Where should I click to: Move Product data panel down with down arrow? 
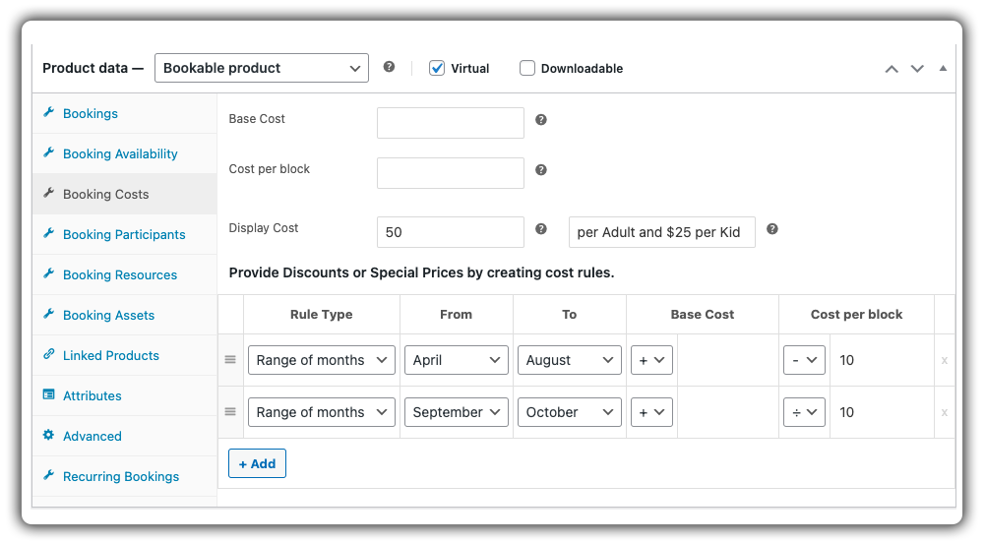coord(917,69)
